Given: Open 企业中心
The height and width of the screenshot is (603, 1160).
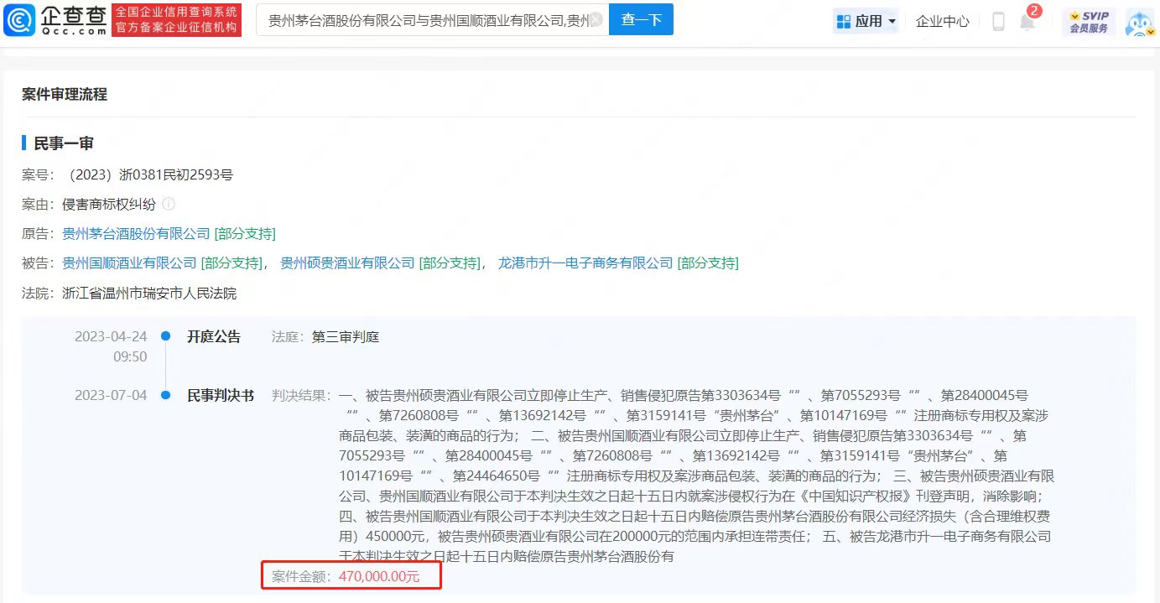Looking at the screenshot, I should point(943,21).
